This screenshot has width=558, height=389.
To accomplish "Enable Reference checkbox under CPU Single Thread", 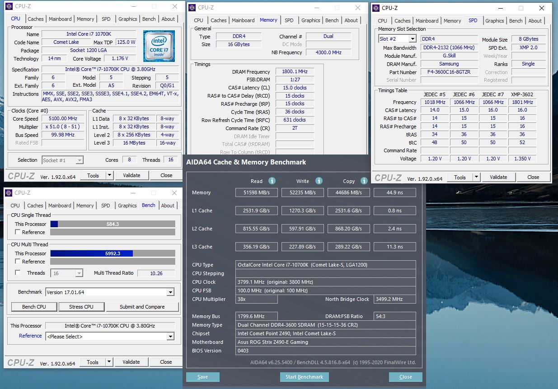I will 18,232.
